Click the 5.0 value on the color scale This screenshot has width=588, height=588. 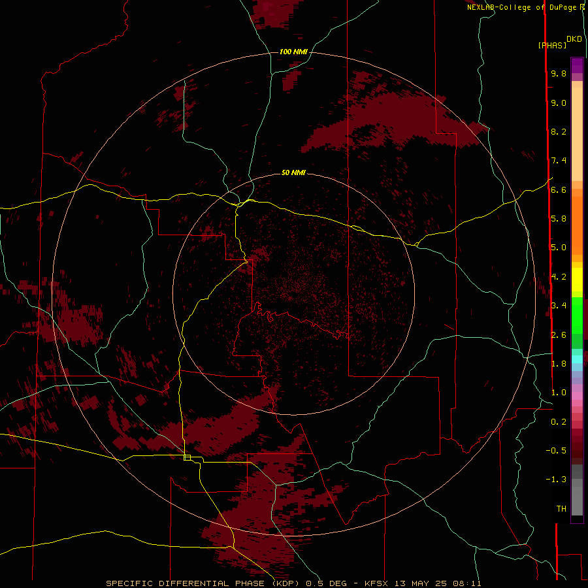tap(559, 248)
